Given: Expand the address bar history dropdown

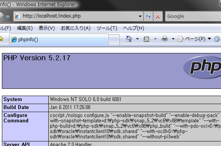Looking at the screenshot, I should pyautogui.click(x=140, y=16).
